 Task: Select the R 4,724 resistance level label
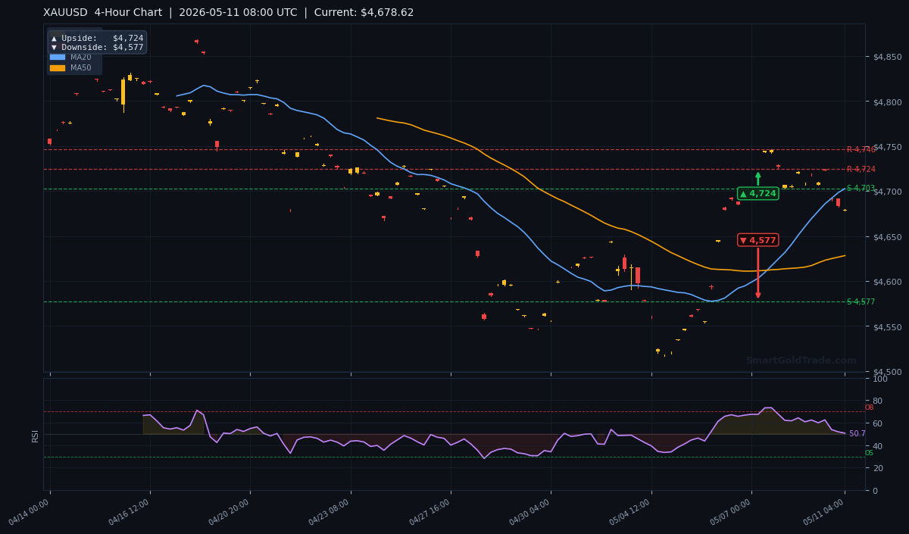click(861, 170)
